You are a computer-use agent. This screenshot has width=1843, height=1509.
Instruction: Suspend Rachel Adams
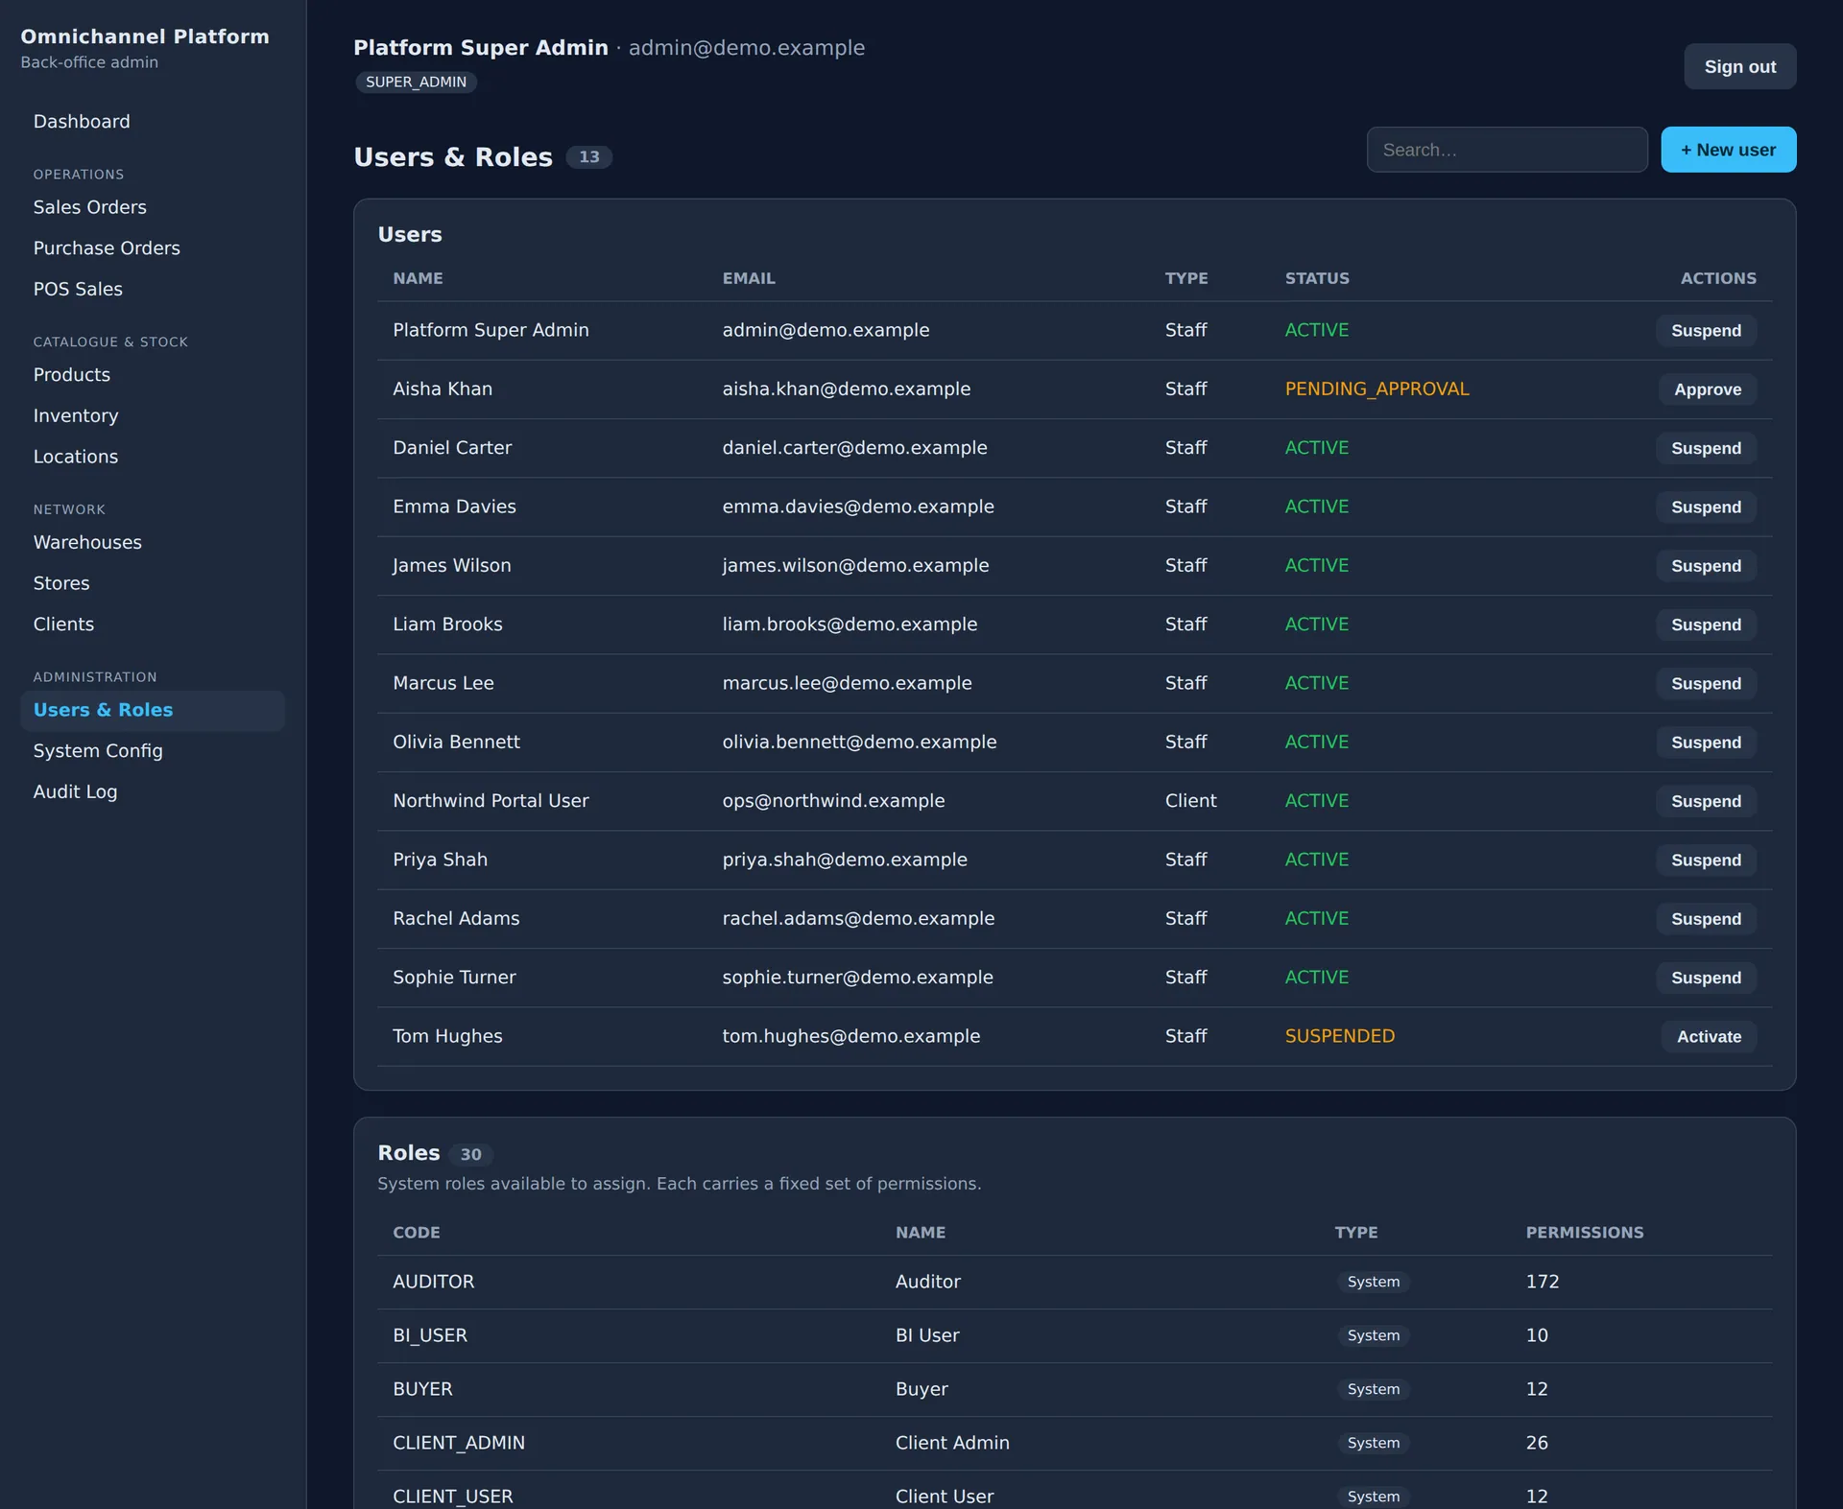[1706, 919]
